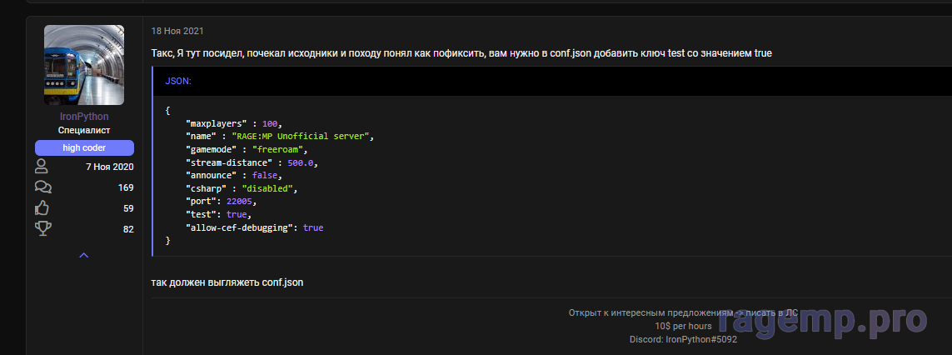
Task: Click the messages speech bubbles icon
Action: (x=42, y=187)
